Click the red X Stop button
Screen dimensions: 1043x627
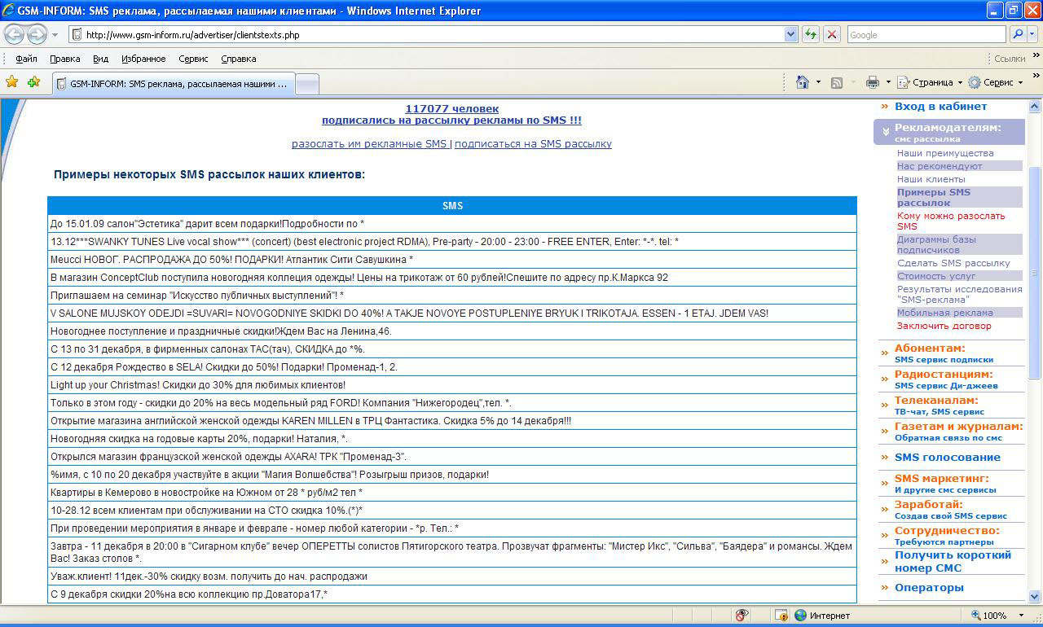pos(831,35)
